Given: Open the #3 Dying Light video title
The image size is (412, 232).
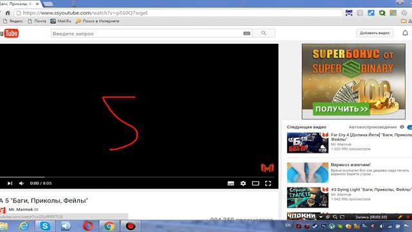Looking at the screenshot, I should tap(371, 189).
